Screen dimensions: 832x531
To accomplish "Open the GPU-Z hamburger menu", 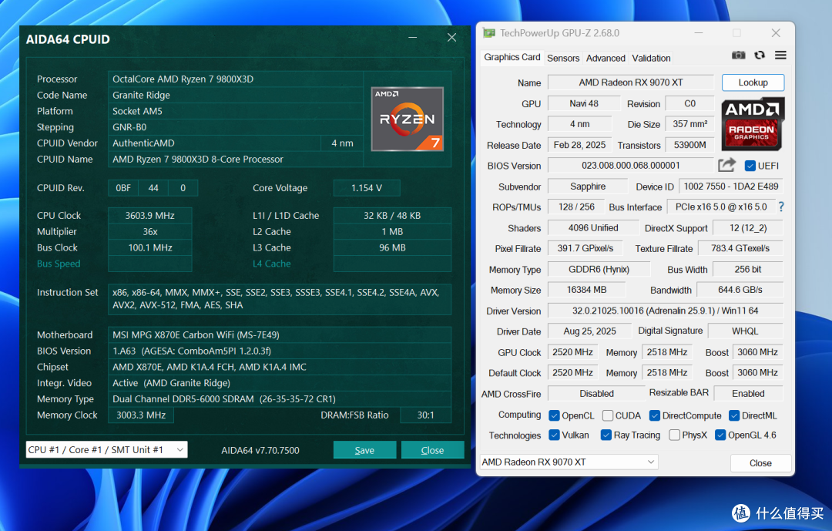I will 780,55.
